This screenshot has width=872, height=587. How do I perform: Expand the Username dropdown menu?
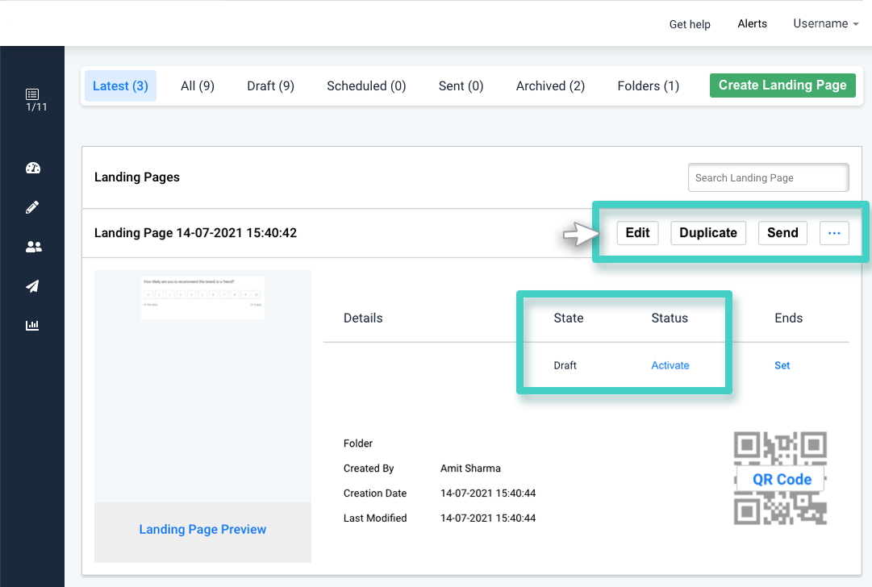[x=826, y=23]
